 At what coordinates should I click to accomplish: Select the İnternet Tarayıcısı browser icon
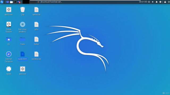(x=9, y=57)
